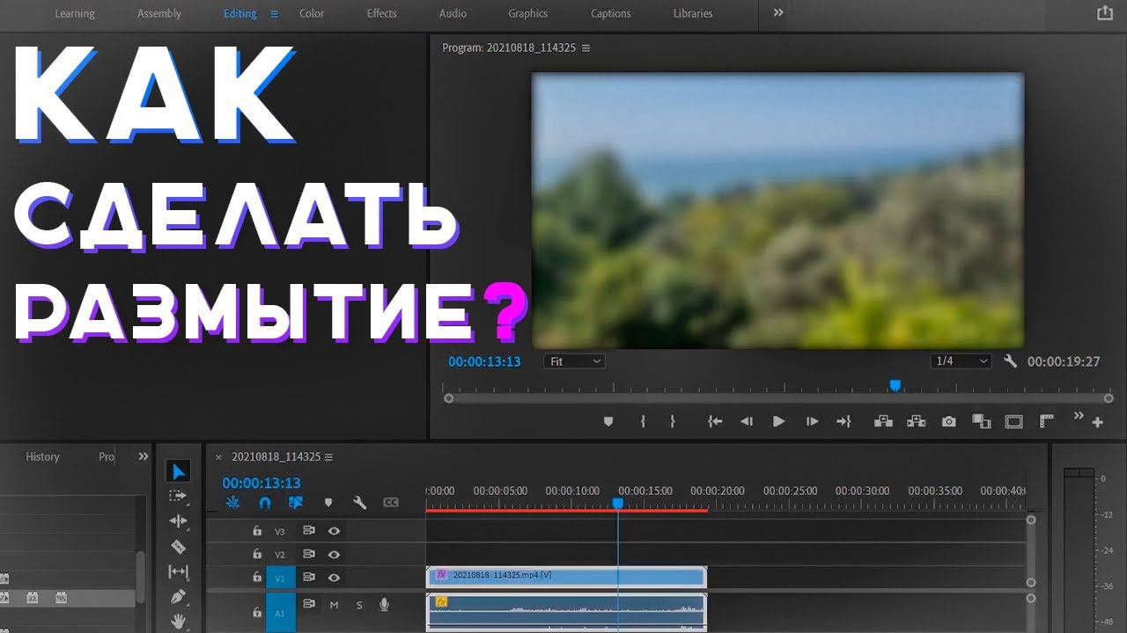This screenshot has height=633, width=1127.
Task: Open the timeline sequence panel menu
Action: tap(329, 457)
